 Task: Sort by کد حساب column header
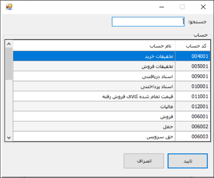(193, 46)
